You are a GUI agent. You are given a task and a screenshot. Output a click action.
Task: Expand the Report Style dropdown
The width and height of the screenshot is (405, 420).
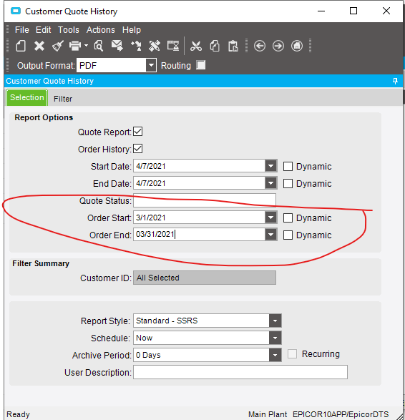click(x=275, y=321)
